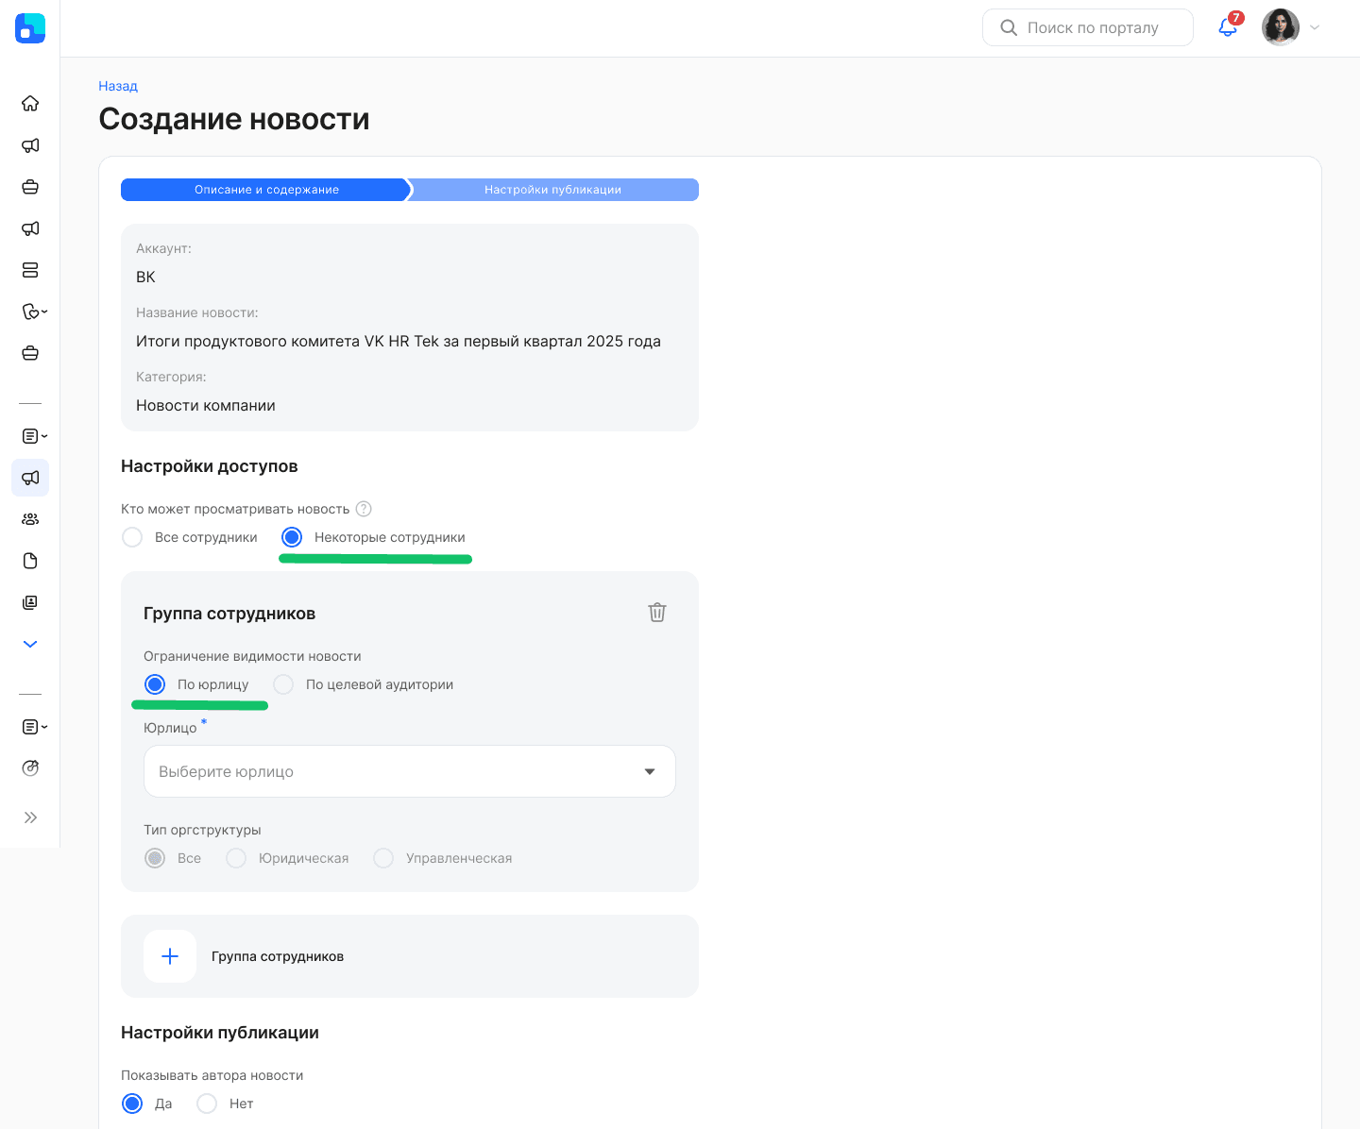Click the portal logo icon
Screen dimensions: 1360x1129
tap(30, 28)
